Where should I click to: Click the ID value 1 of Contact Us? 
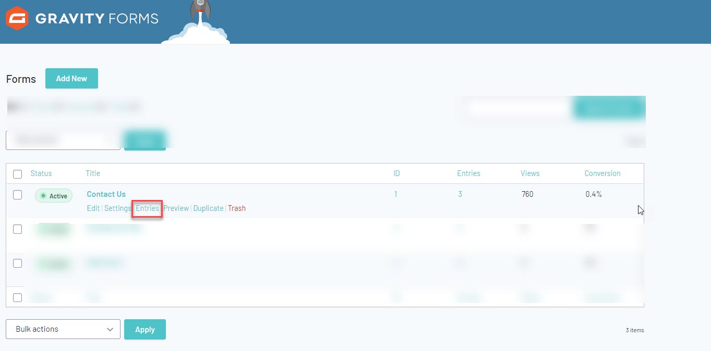coord(395,194)
